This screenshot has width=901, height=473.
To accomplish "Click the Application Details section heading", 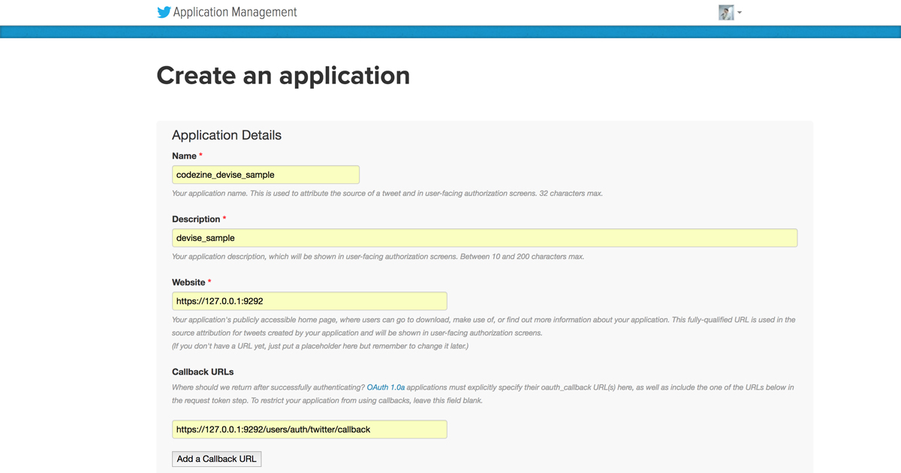I will tap(226, 135).
